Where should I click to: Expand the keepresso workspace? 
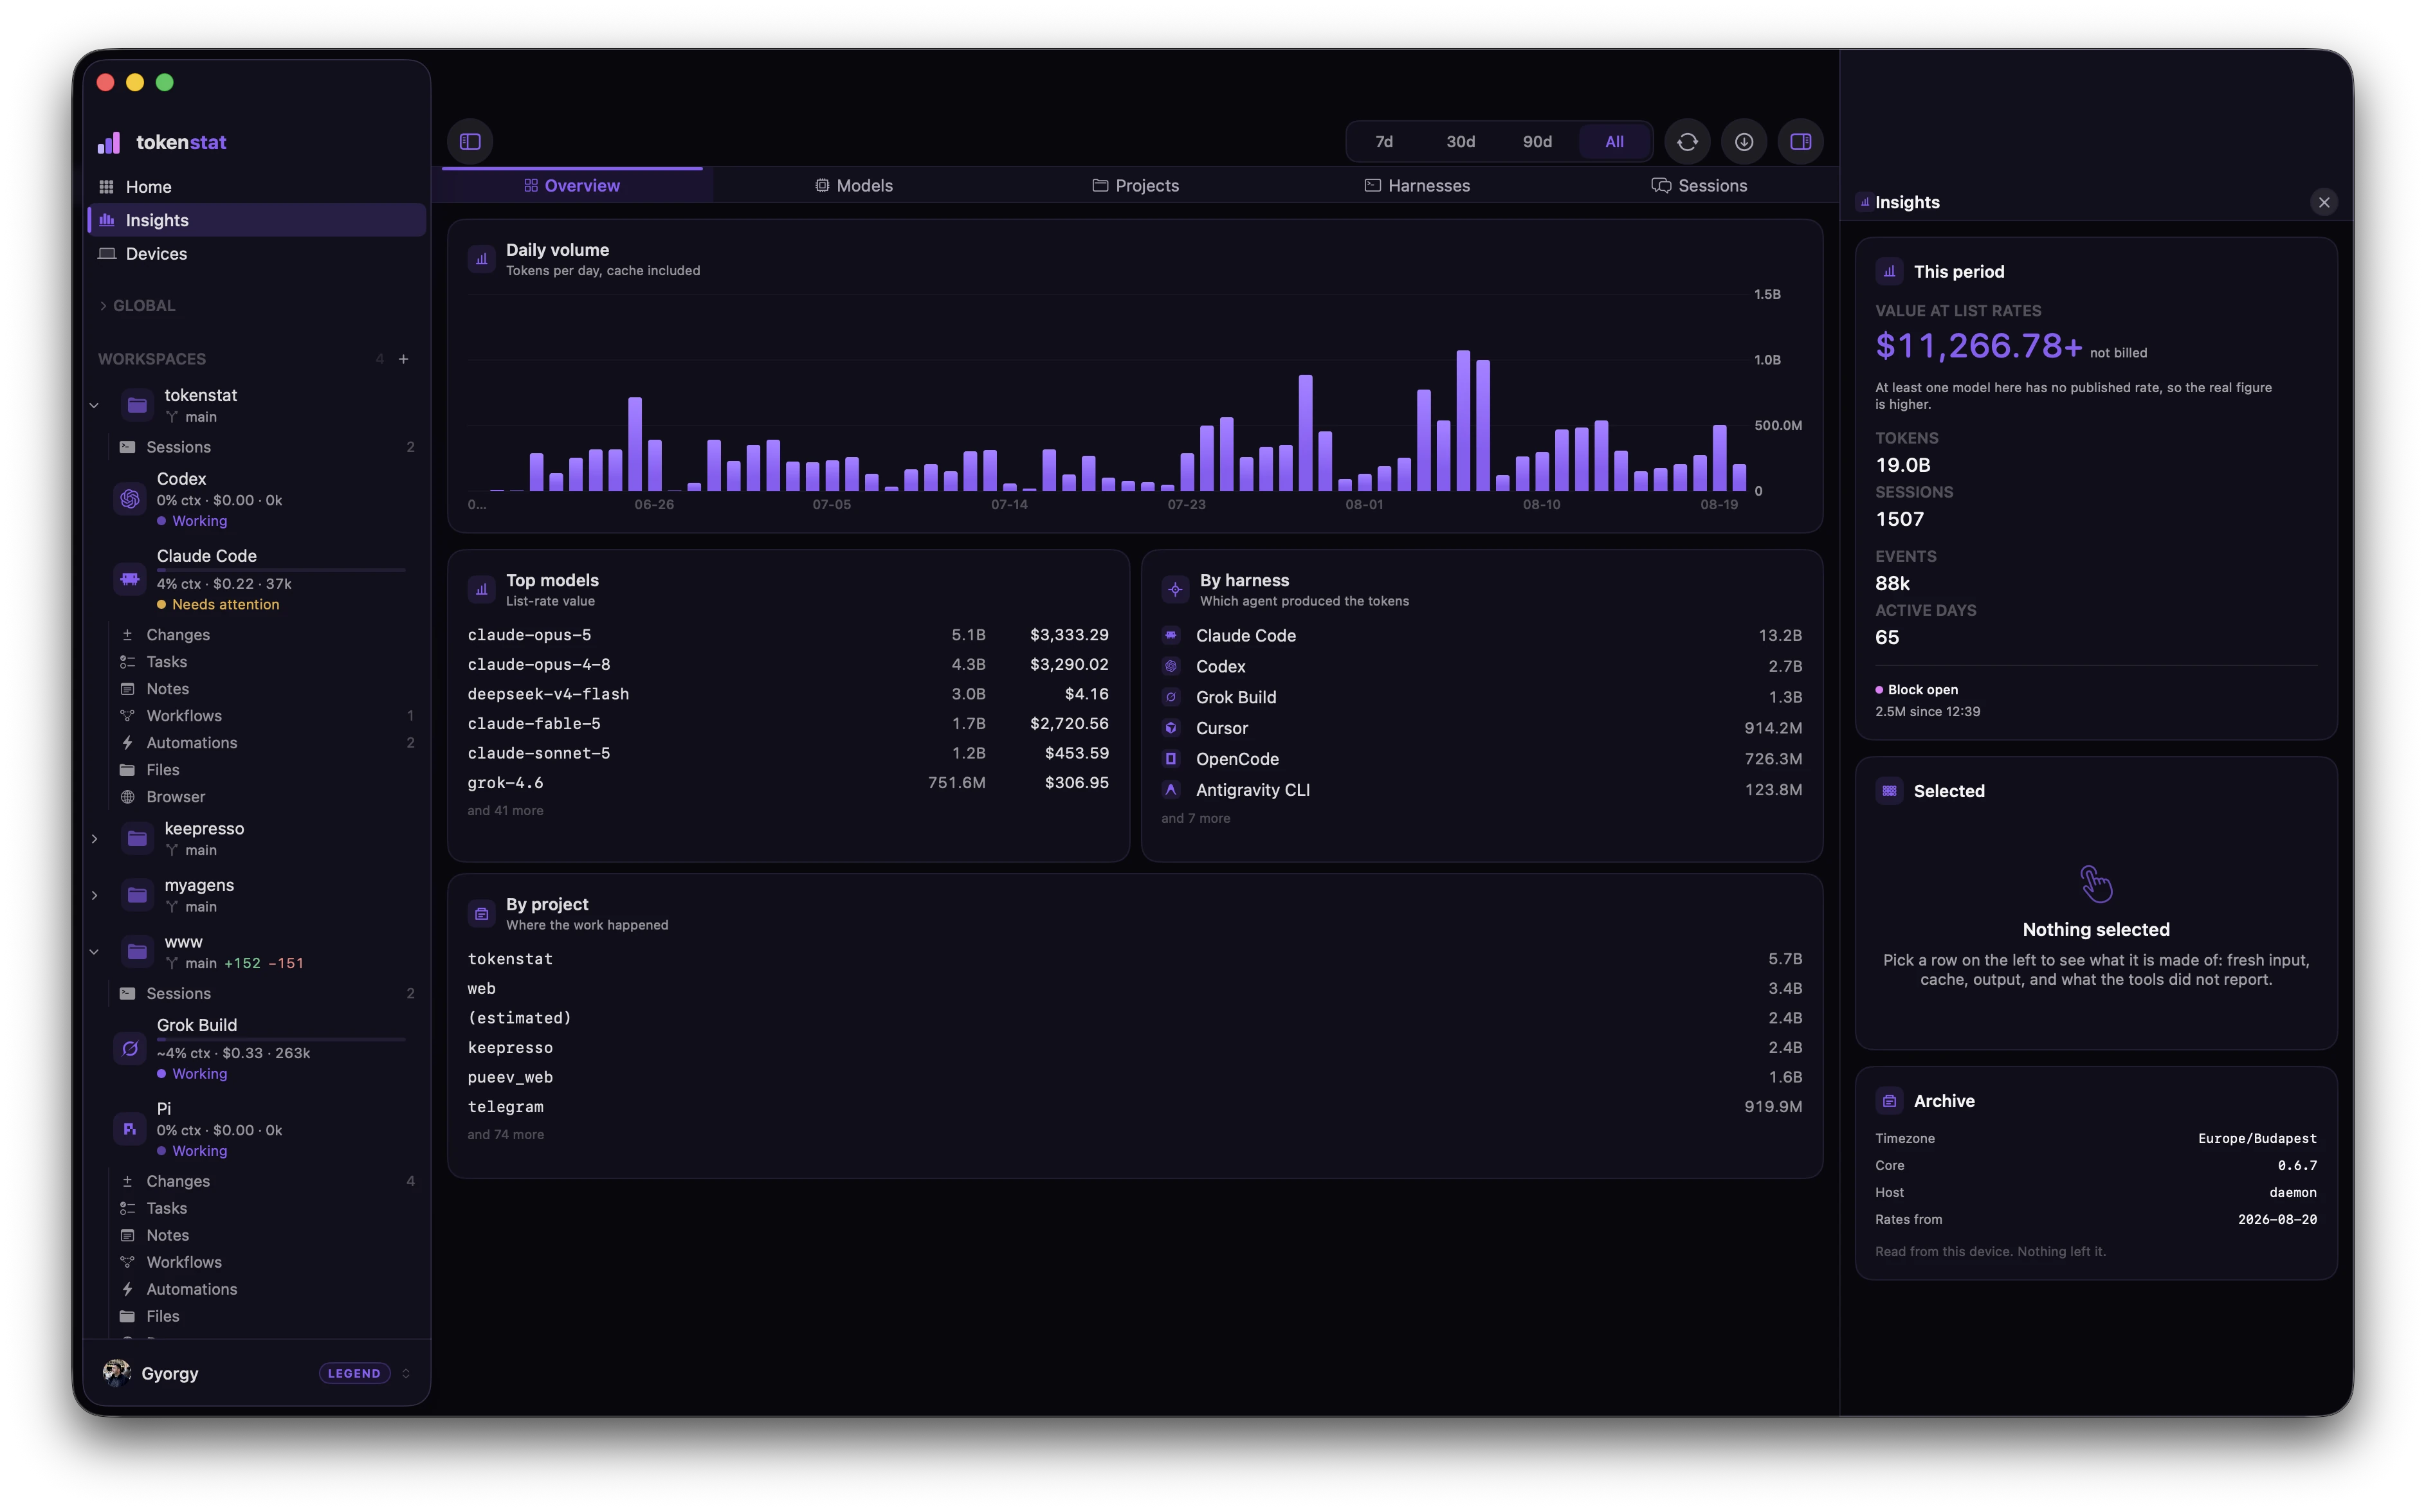95,838
